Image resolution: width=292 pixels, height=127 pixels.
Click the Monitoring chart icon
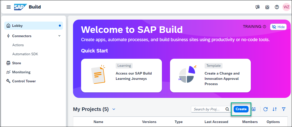pyautogui.click(x=8, y=72)
